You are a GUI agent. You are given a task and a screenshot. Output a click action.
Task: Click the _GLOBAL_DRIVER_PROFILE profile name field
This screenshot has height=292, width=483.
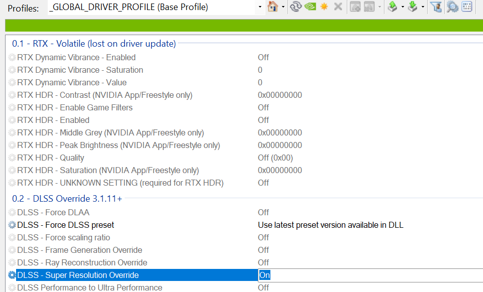click(152, 7)
